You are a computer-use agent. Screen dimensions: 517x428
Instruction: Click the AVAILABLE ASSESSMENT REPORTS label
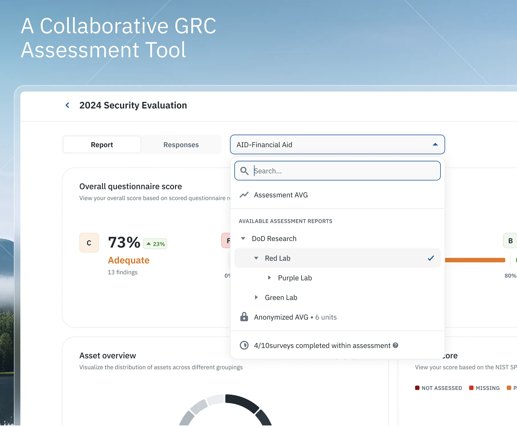point(286,221)
